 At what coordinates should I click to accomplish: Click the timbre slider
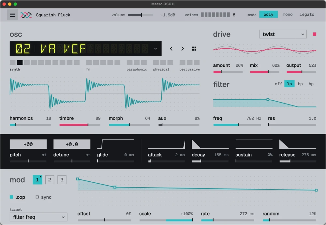[x=80, y=125]
